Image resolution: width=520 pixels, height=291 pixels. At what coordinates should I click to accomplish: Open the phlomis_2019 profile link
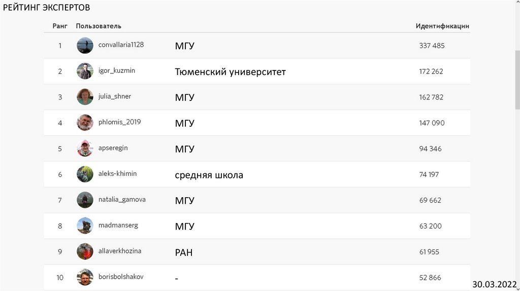pos(119,122)
